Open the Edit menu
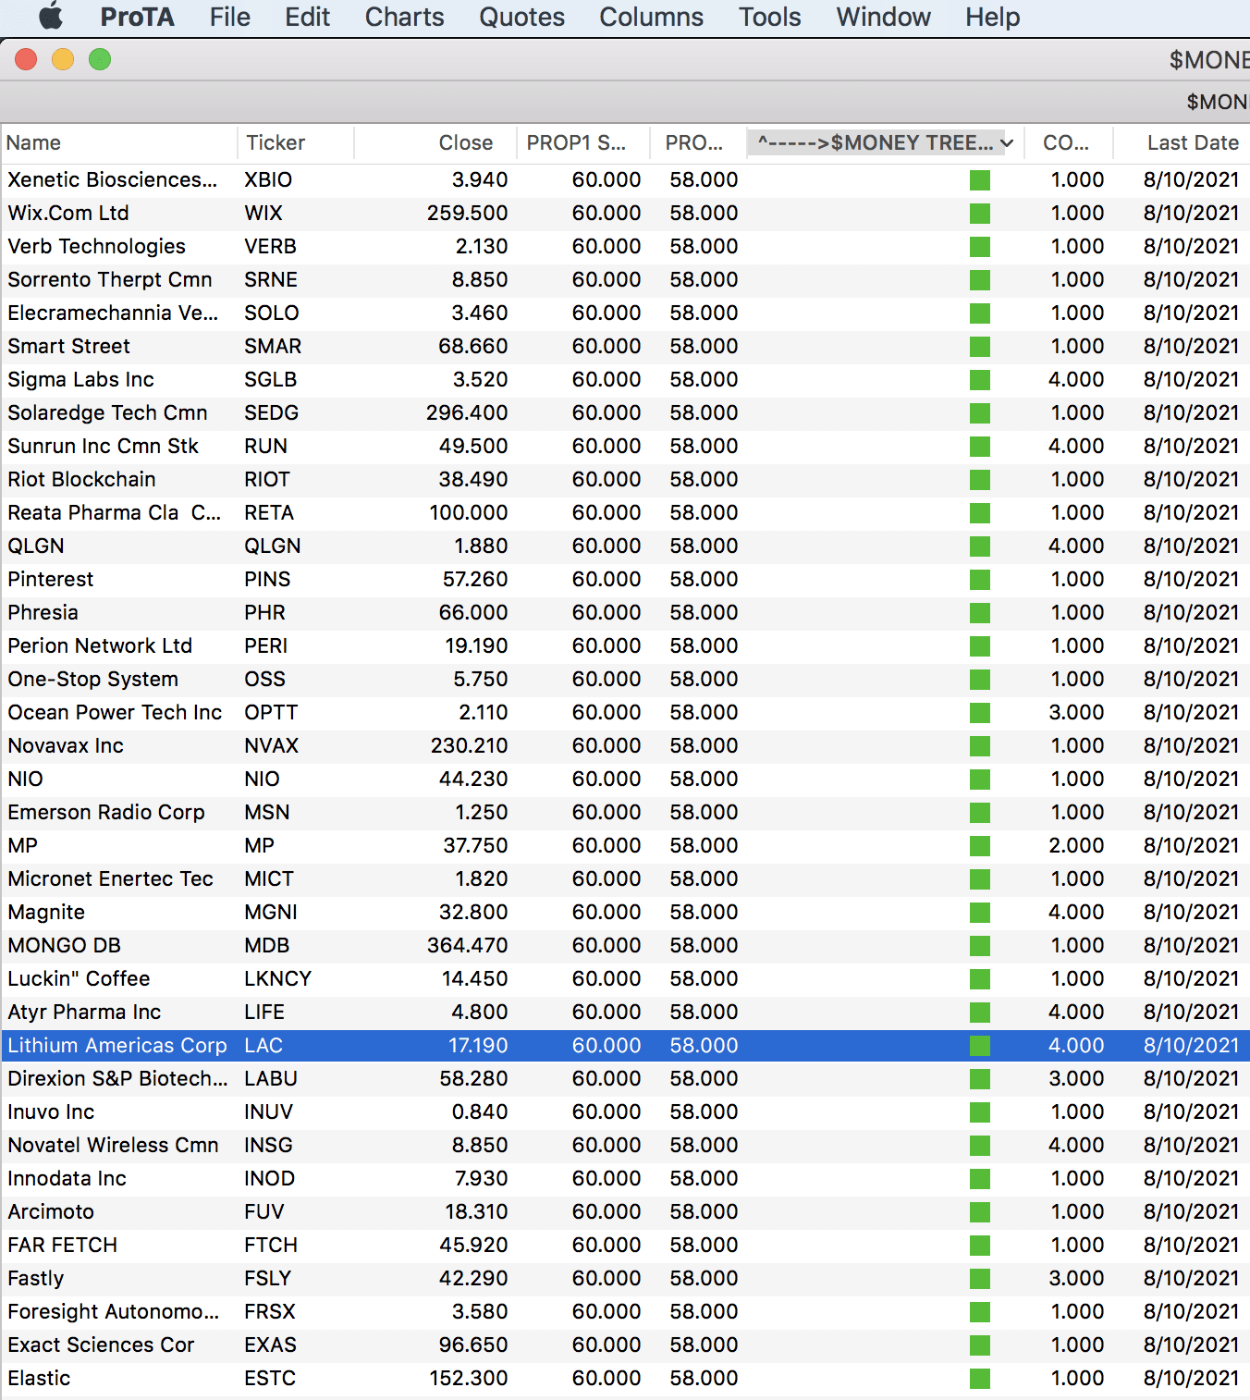This screenshot has width=1250, height=1400. tap(307, 17)
